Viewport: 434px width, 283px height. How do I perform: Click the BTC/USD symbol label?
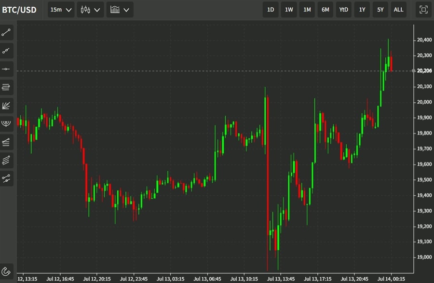pyautogui.click(x=19, y=10)
